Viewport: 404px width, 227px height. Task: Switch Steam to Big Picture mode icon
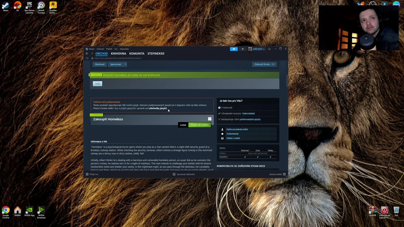pos(269,49)
